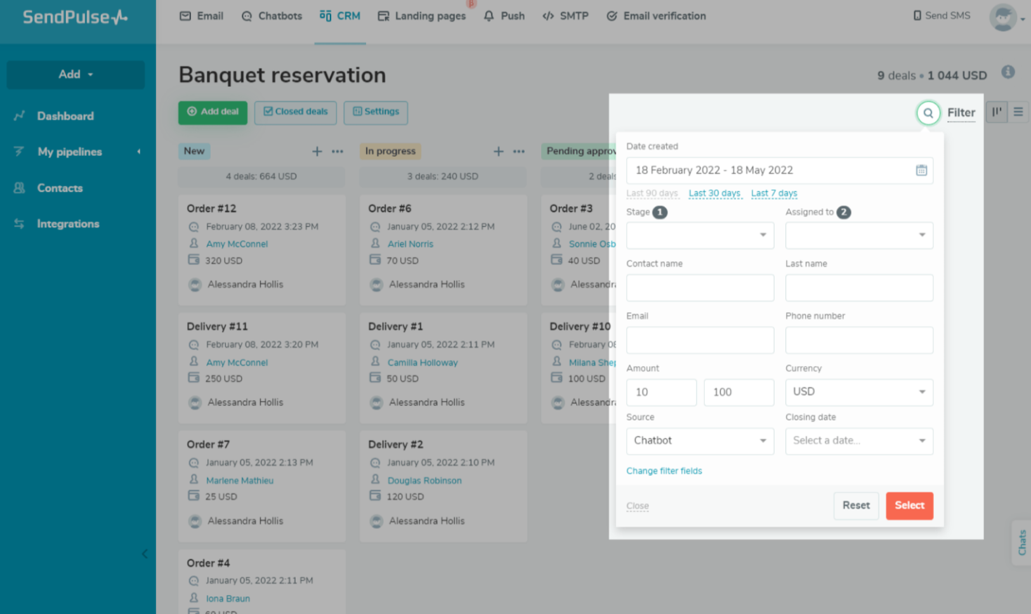1031x614 pixels.
Task: Open SMTP tab
Action: (x=565, y=16)
